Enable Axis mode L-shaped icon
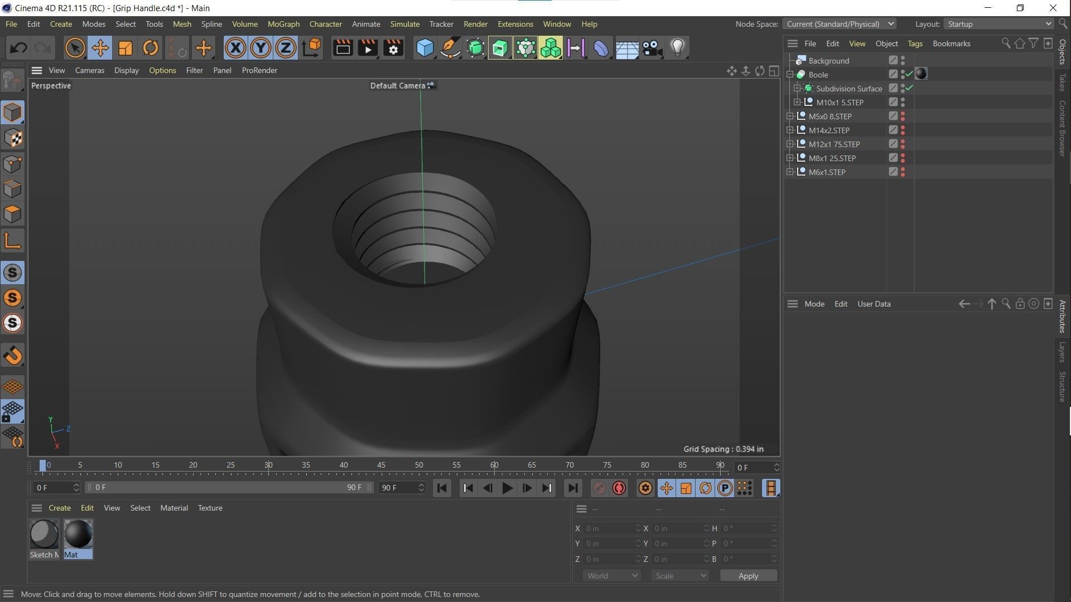 pos(12,240)
